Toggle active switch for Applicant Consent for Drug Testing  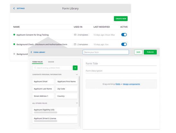click(x=124, y=35)
